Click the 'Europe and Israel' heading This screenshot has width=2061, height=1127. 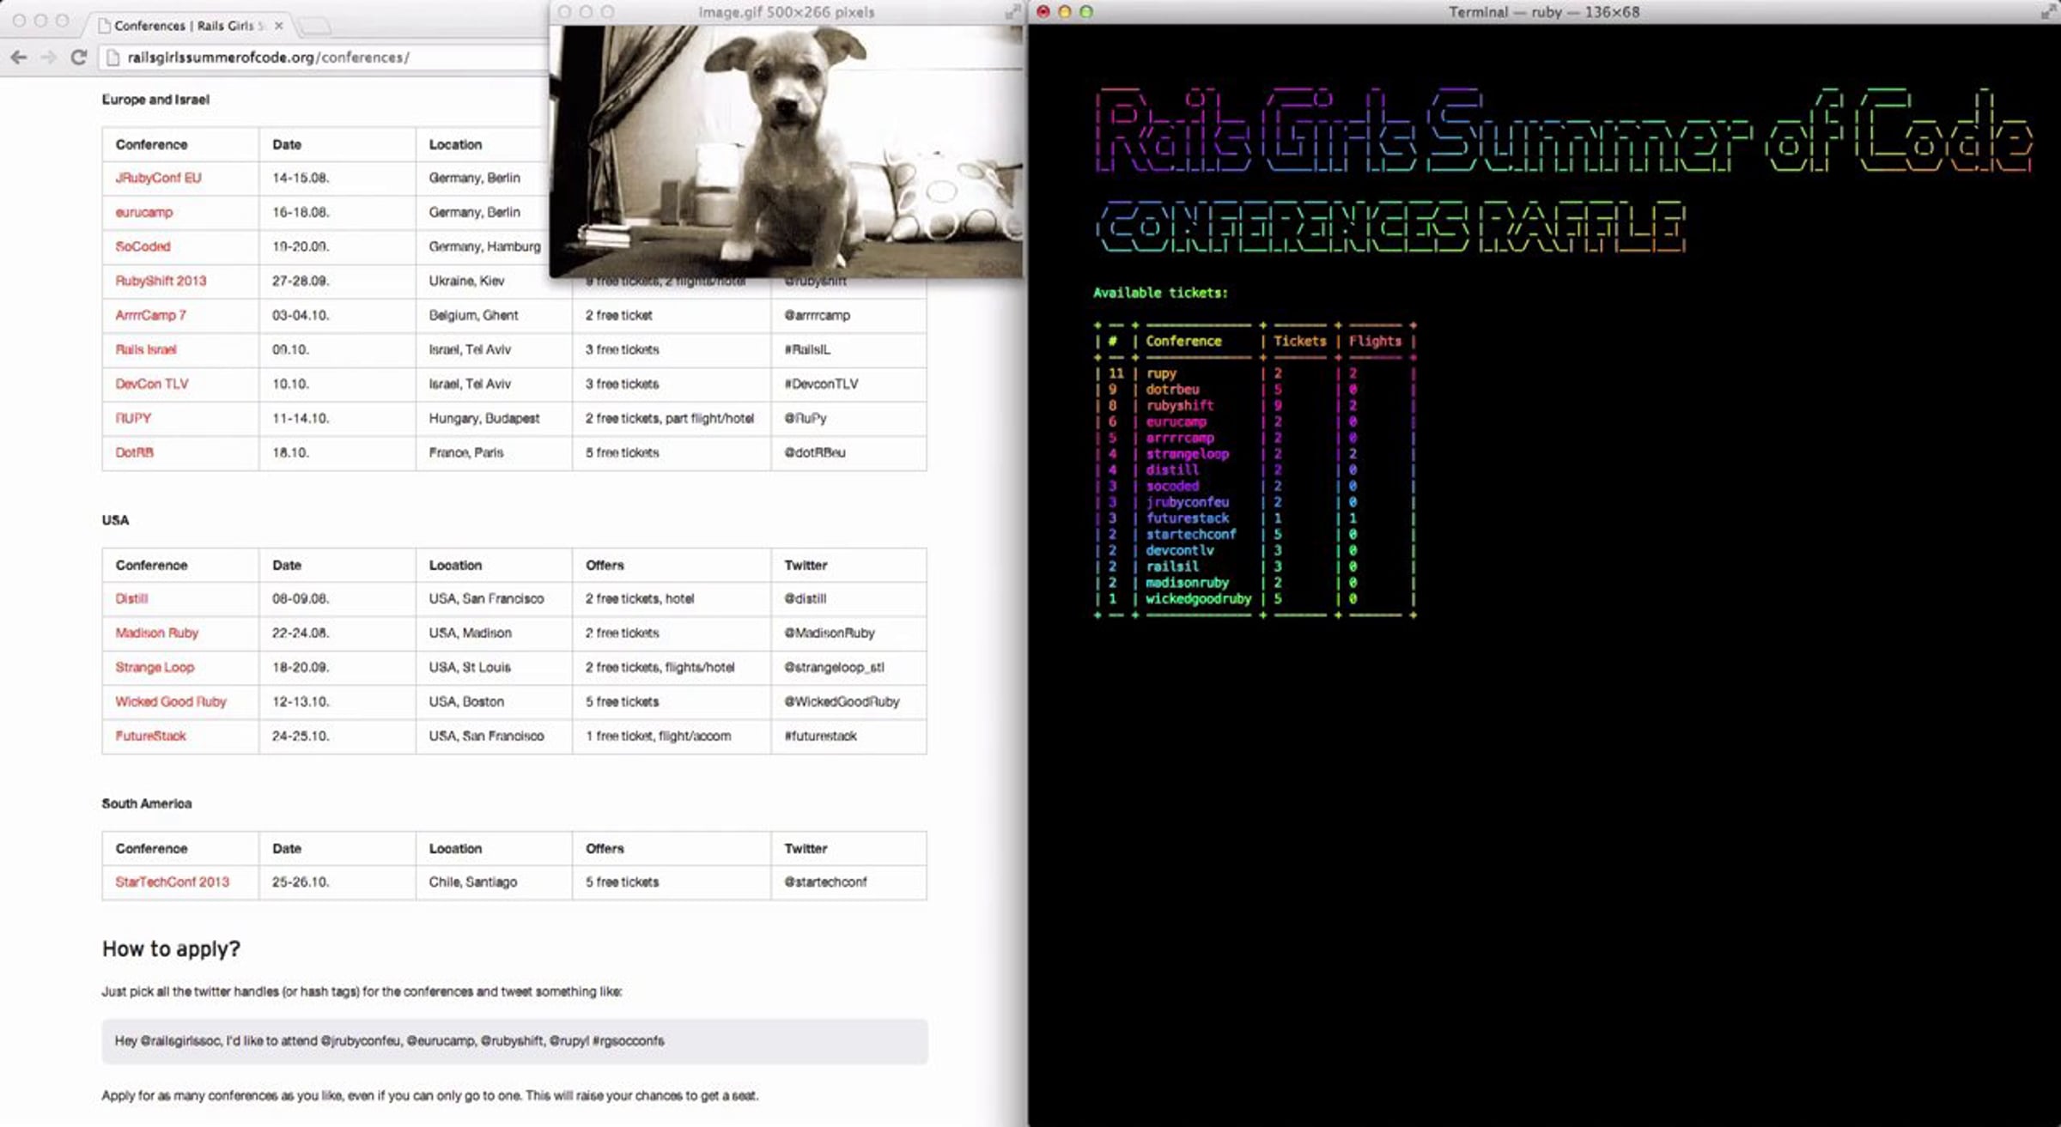[x=155, y=100]
